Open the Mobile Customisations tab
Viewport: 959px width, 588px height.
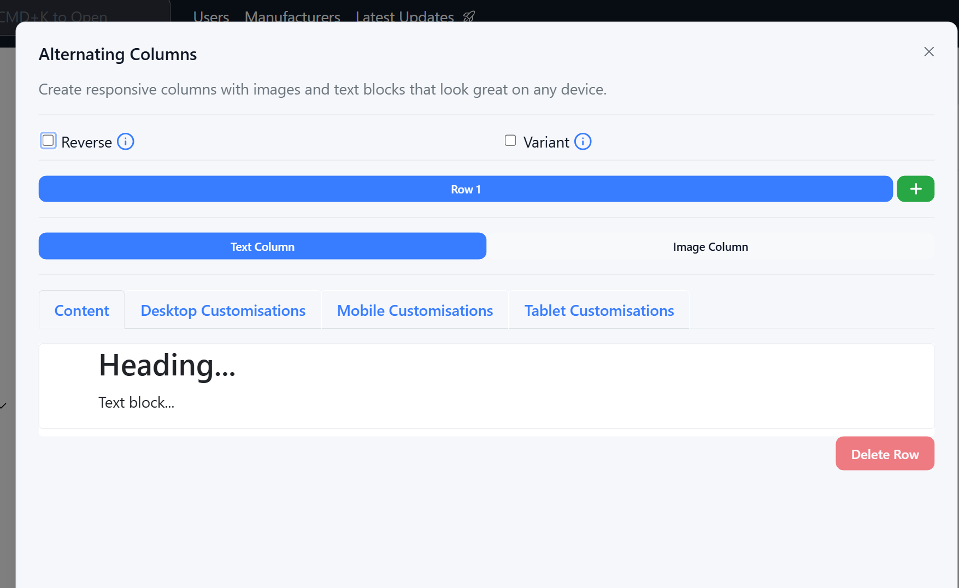click(415, 310)
